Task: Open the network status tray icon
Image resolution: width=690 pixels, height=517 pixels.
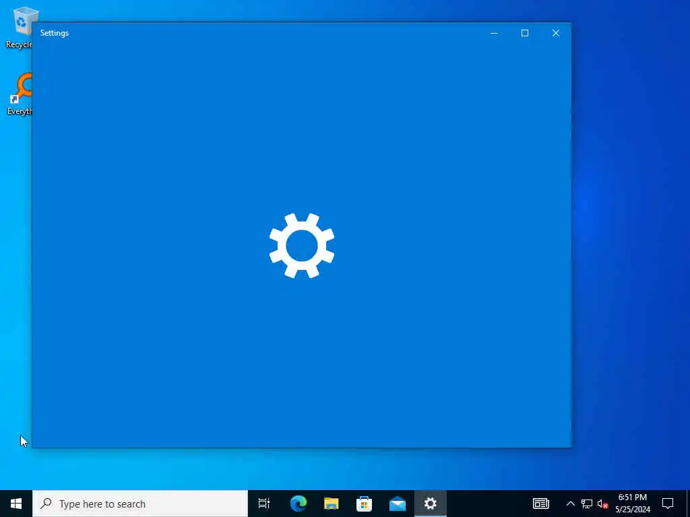Action: pyautogui.click(x=587, y=504)
